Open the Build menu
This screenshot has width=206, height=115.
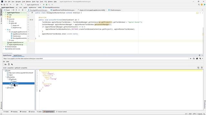34,2
